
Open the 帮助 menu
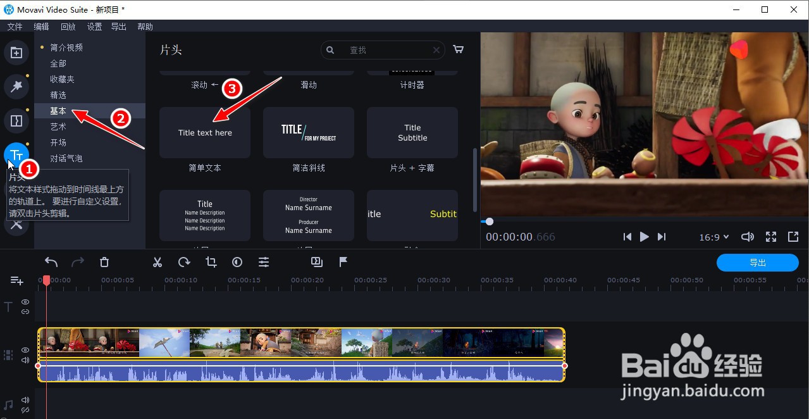145,27
